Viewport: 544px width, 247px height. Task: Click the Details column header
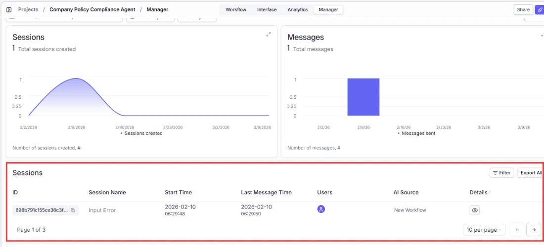478,192
